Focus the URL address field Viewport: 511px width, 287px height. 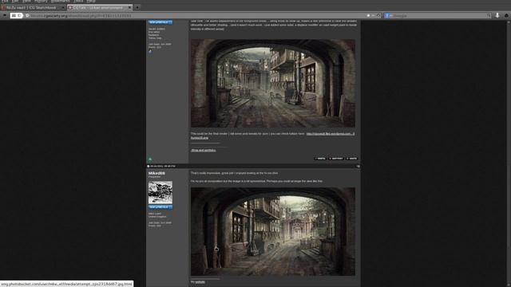(x=196, y=15)
